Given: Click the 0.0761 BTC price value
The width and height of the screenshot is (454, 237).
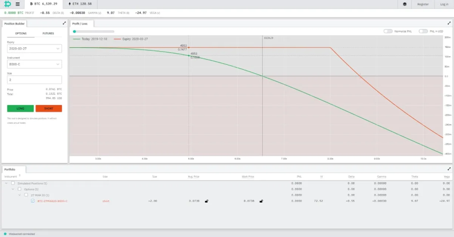Looking at the screenshot, I should (x=54, y=89).
